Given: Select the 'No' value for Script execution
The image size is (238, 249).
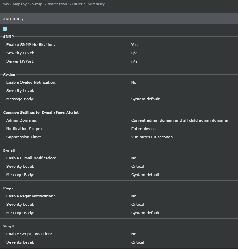Looking at the screenshot, I should [x=134, y=234].
